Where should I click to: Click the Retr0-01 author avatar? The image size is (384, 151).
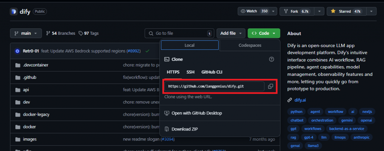coord(17,51)
